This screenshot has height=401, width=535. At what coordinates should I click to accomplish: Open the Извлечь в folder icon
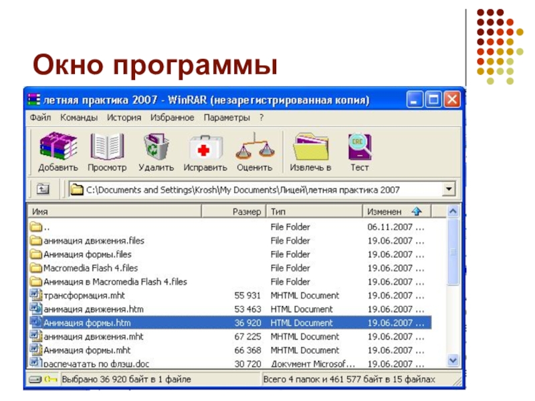pos(310,146)
